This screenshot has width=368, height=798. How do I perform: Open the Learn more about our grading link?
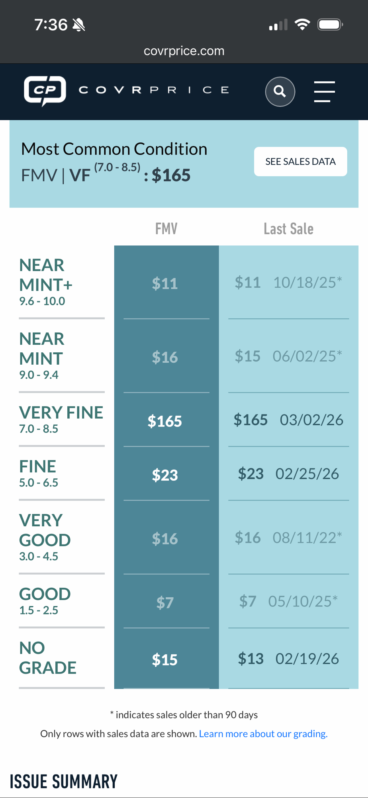[x=263, y=733]
